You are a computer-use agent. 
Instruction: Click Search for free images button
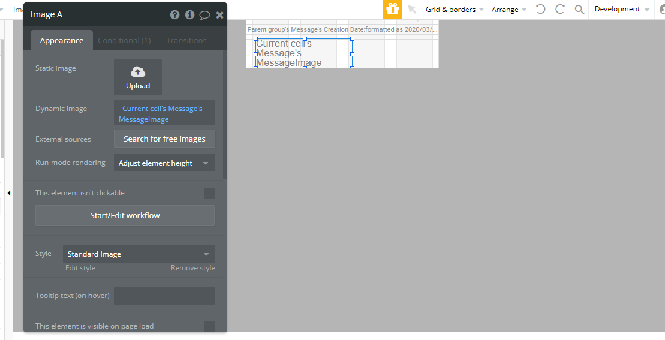(164, 139)
